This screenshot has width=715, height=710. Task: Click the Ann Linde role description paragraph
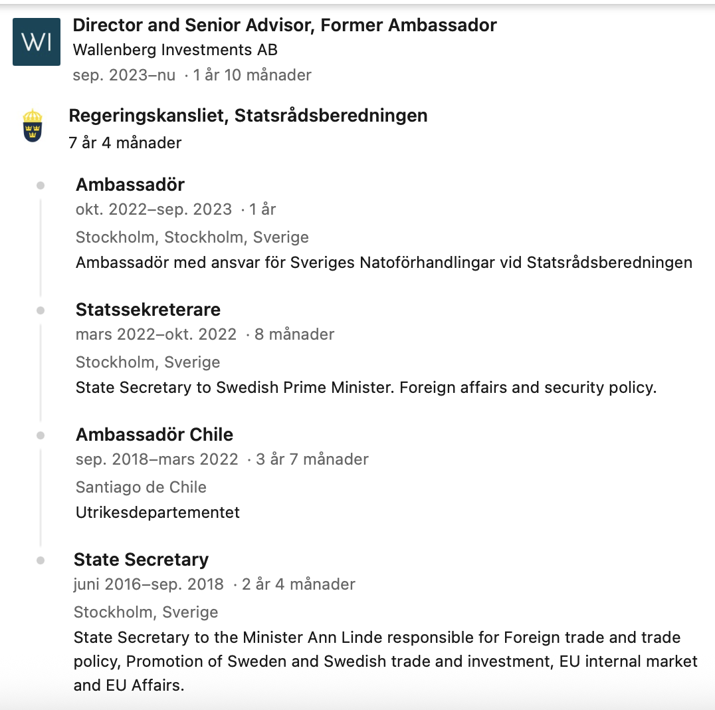385,661
